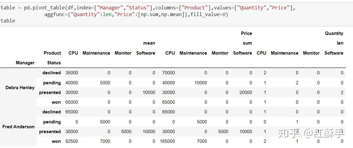Select the 'Price' top-level column header

tap(246, 33)
